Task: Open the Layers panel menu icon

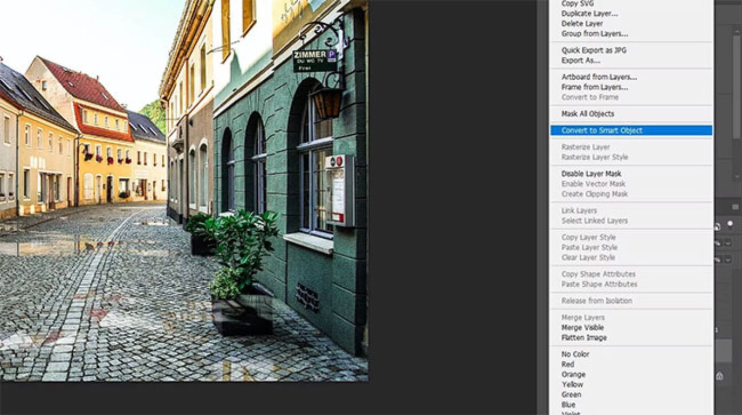Action: pyautogui.click(x=736, y=207)
